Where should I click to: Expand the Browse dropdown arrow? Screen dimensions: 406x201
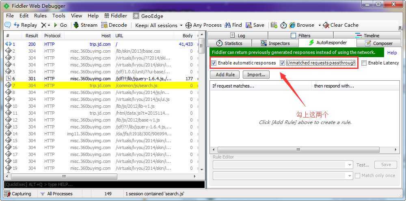click(x=320, y=25)
